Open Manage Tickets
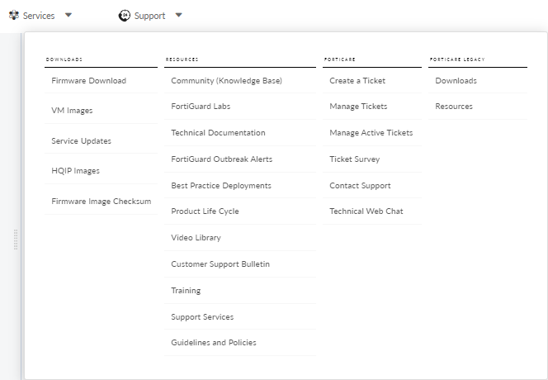 coord(358,107)
